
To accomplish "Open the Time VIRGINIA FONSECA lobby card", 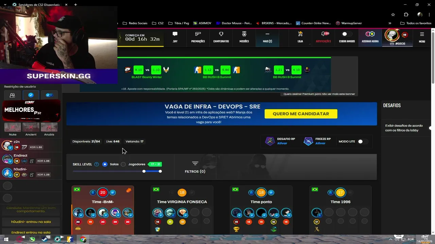I will click(x=182, y=210).
